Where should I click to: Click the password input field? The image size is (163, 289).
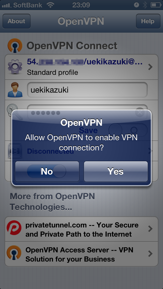[87, 112]
